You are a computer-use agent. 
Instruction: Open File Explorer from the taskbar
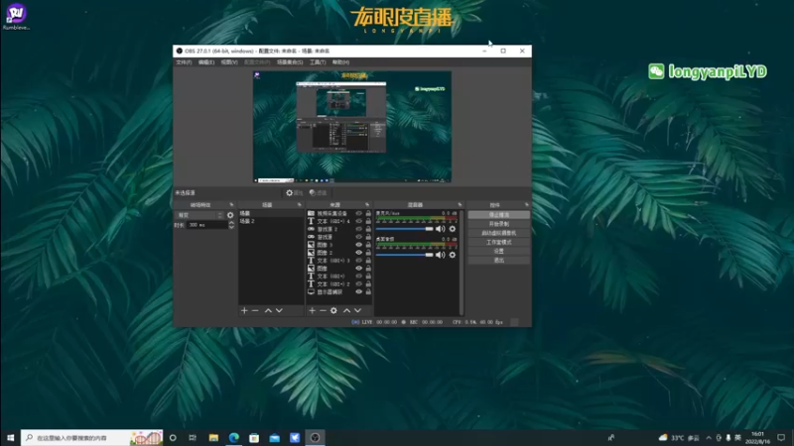tap(213, 438)
